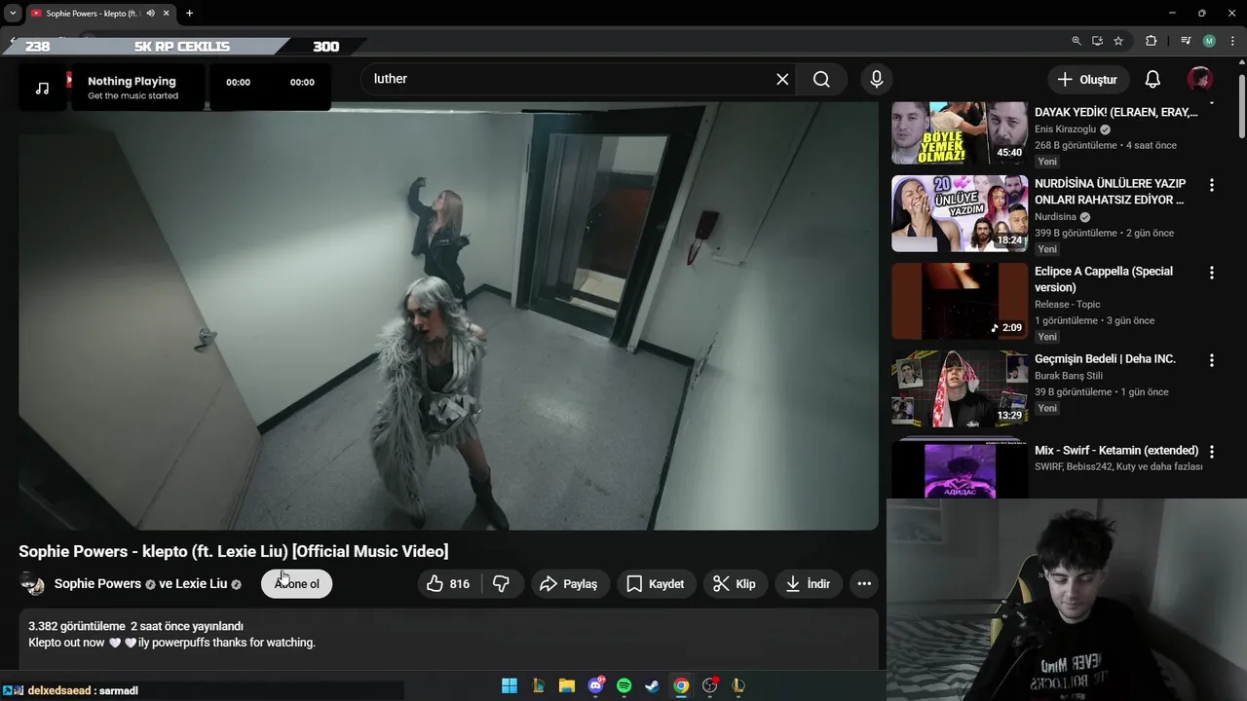
Task: Open the Eclipce A Cappella video thumbnail
Action: tap(960, 301)
